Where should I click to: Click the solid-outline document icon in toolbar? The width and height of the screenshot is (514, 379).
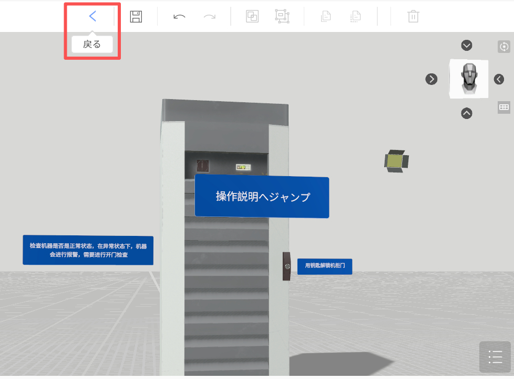coord(326,17)
